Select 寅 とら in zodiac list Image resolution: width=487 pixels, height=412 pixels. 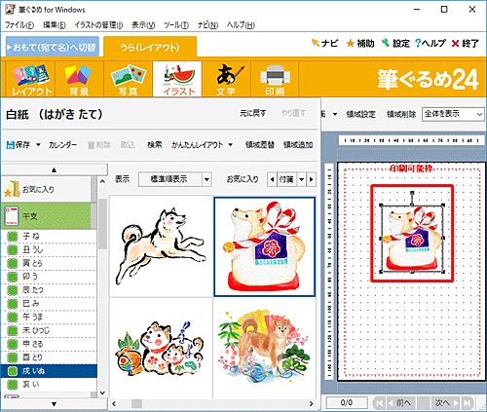pyautogui.click(x=49, y=263)
